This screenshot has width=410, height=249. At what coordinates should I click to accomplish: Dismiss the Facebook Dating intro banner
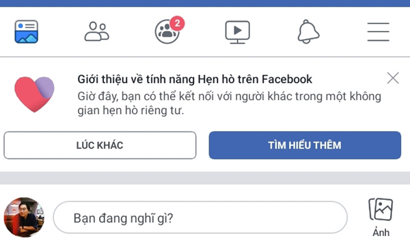tap(393, 78)
